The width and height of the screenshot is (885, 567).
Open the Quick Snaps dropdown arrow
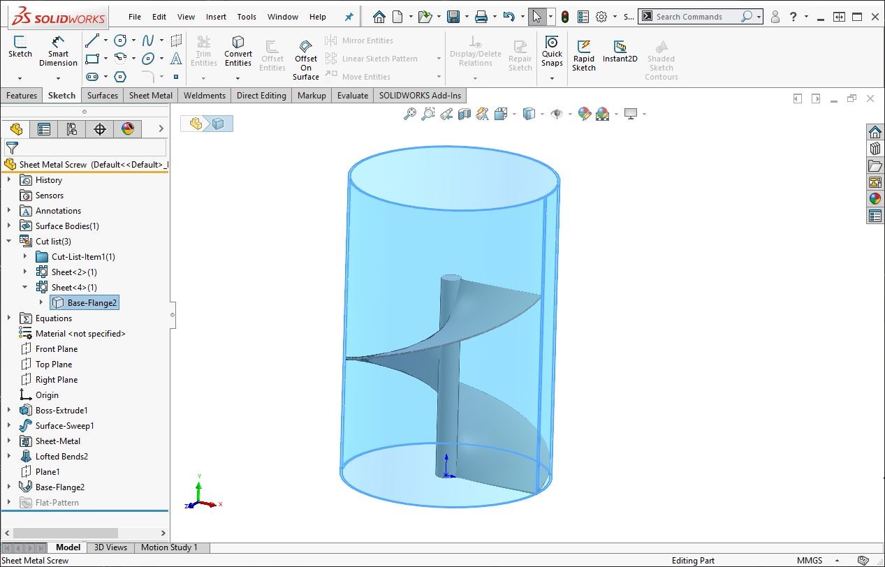[552, 78]
